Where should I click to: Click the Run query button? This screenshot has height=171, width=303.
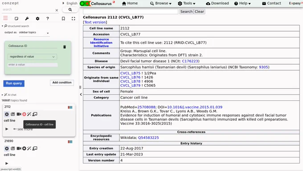point(14,83)
